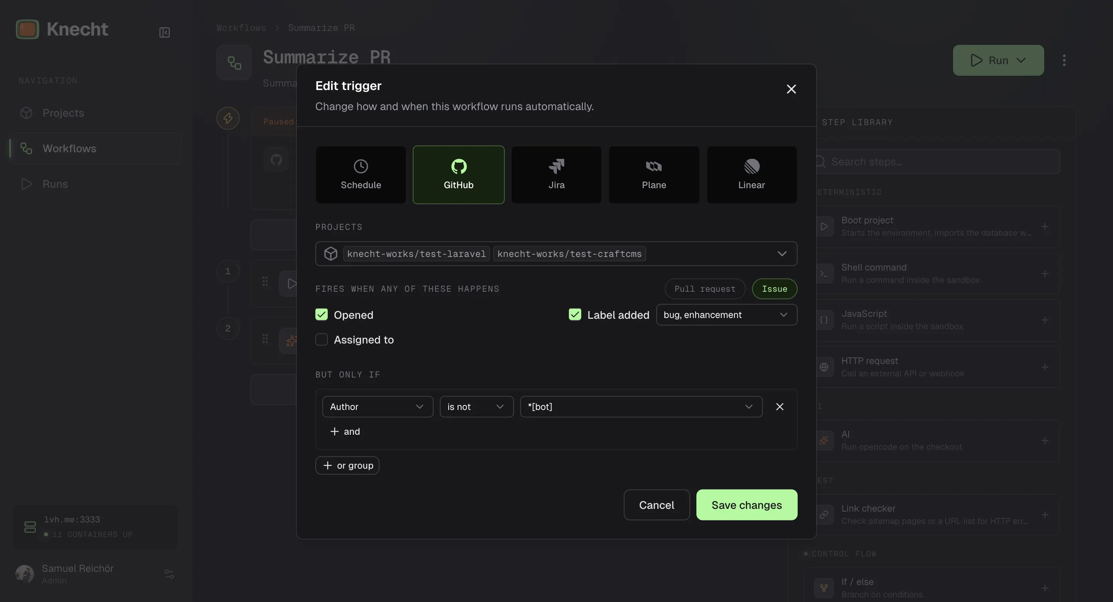Image resolution: width=1113 pixels, height=602 pixels.
Task: Open the Author field dropdown
Action: click(x=377, y=407)
